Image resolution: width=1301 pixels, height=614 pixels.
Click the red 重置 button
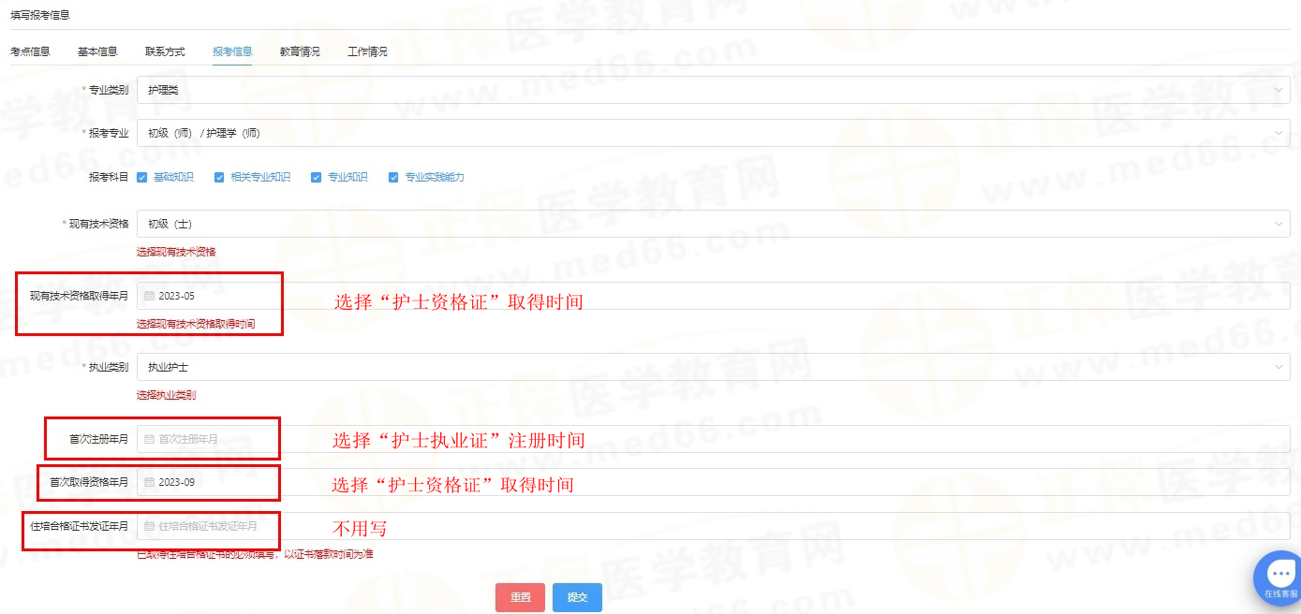(x=521, y=597)
